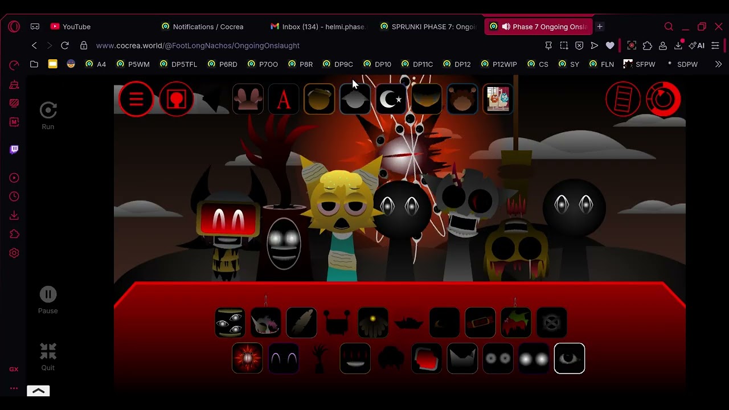Open the Opera menu logo
729x410 pixels.
point(14,27)
